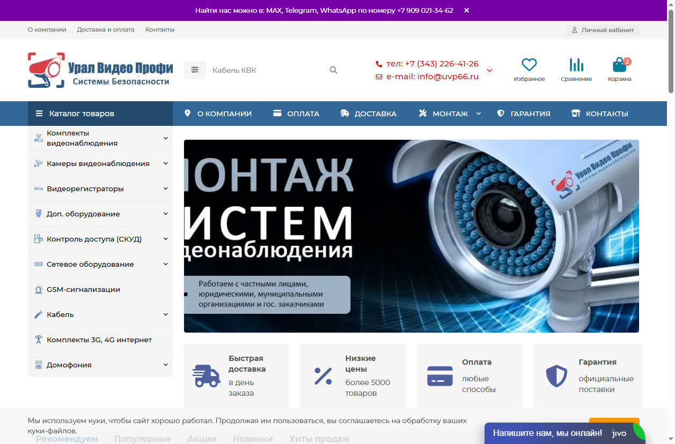
Task: Open jivo chat 'Напишите нам, мы онлайн!'
Action: (565, 433)
